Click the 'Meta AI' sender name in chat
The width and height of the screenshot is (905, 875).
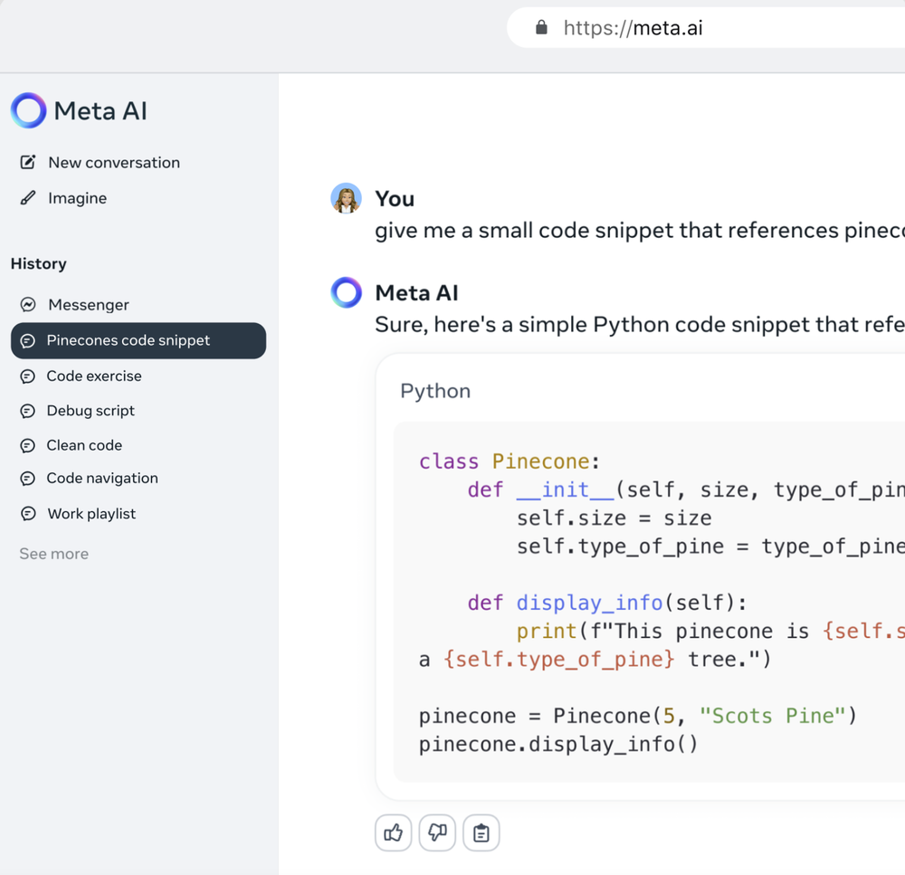[416, 292]
